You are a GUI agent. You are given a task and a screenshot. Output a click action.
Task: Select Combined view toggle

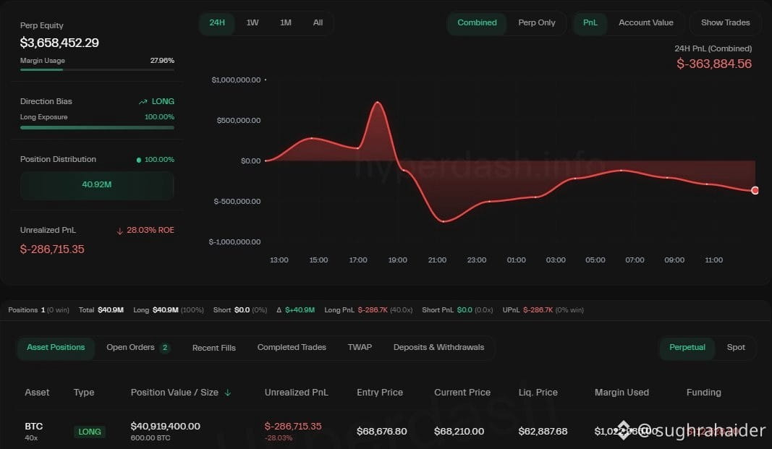click(477, 22)
